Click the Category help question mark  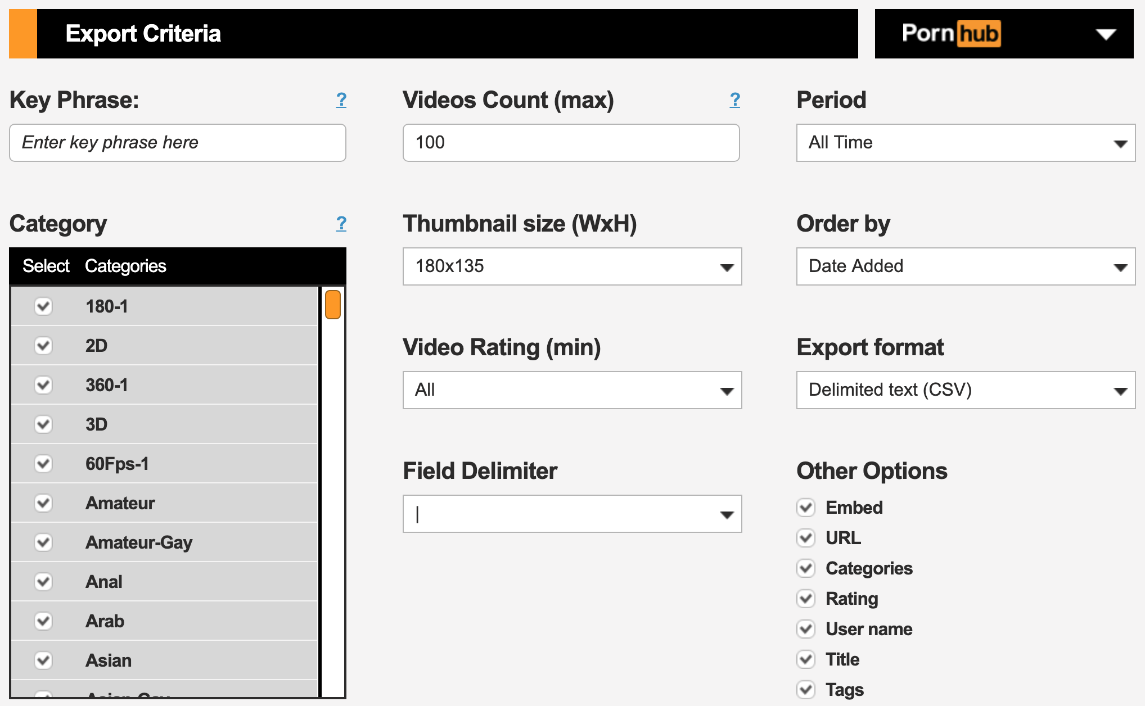point(341,224)
